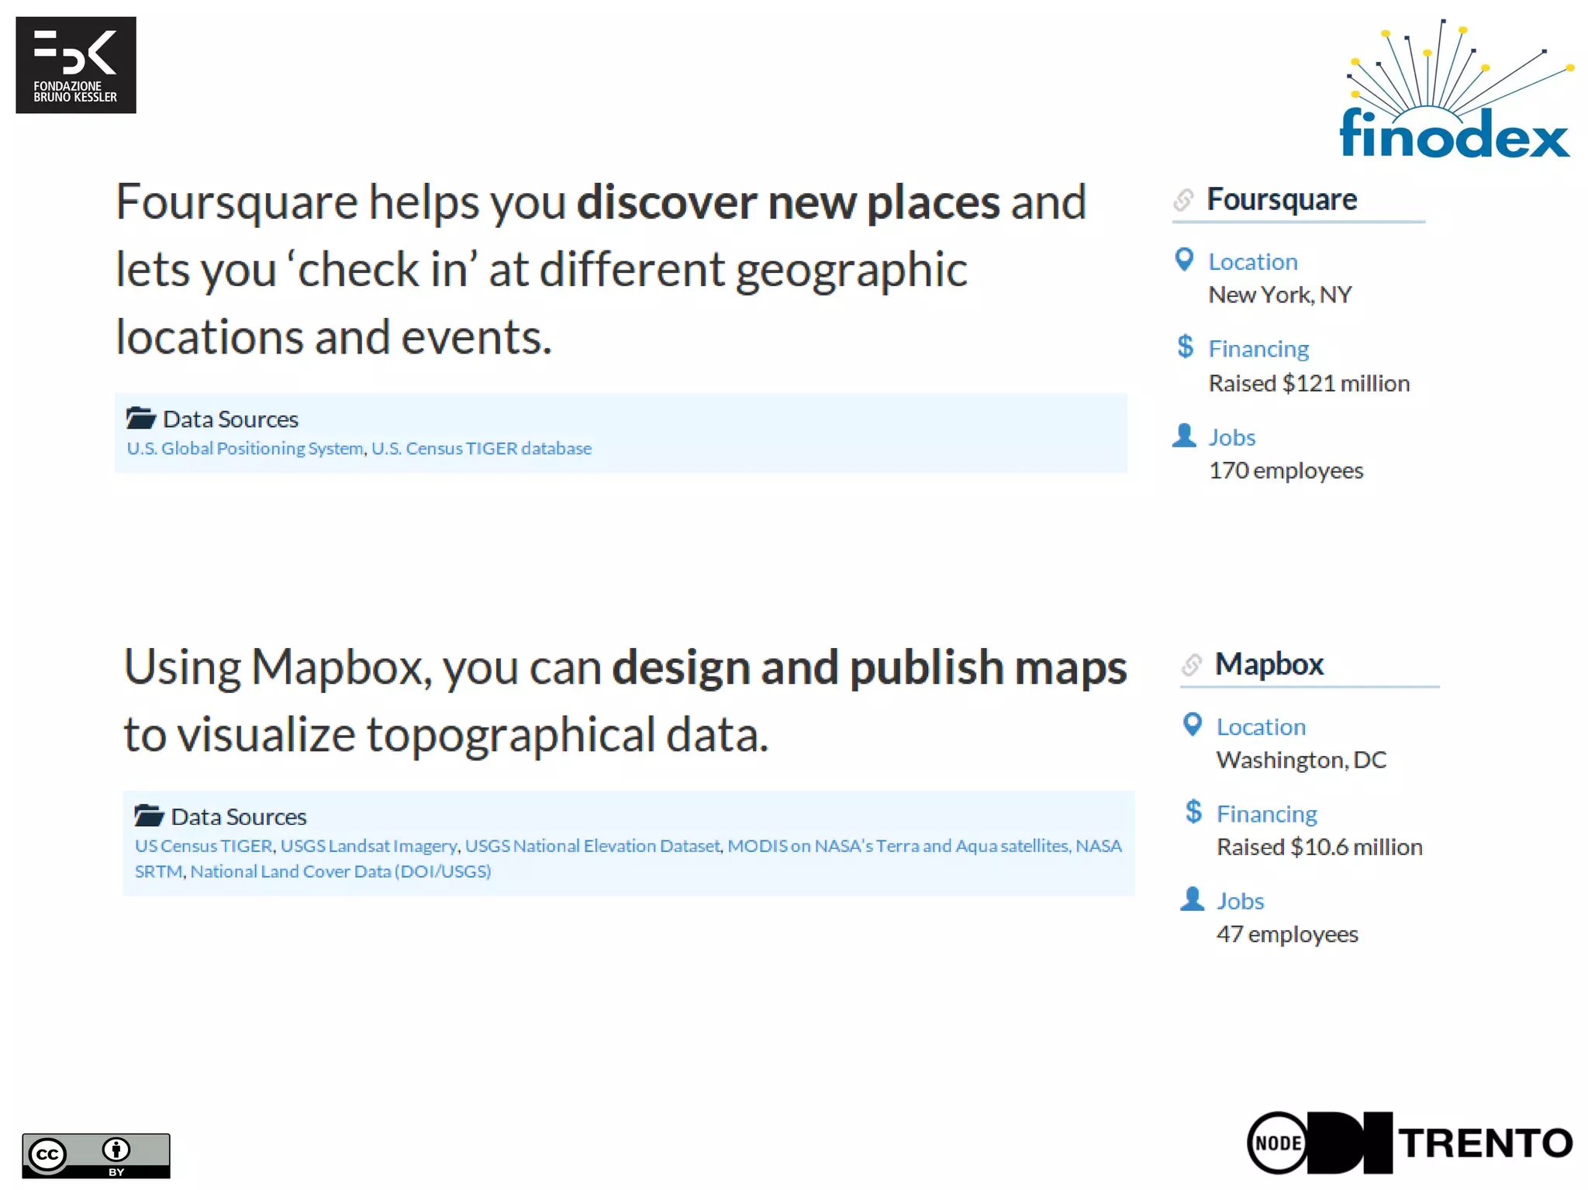
Task: Click Foursquare Jobs person icon
Action: pos(1184,436)
